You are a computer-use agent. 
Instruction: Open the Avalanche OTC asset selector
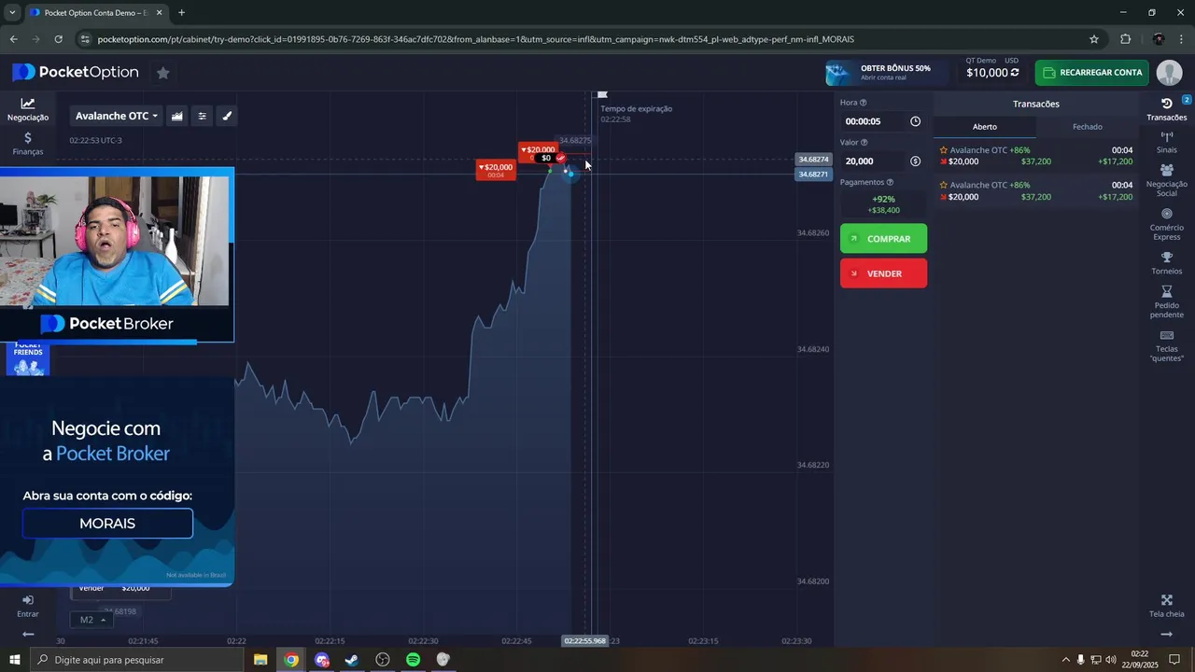[x=117, y=116]
